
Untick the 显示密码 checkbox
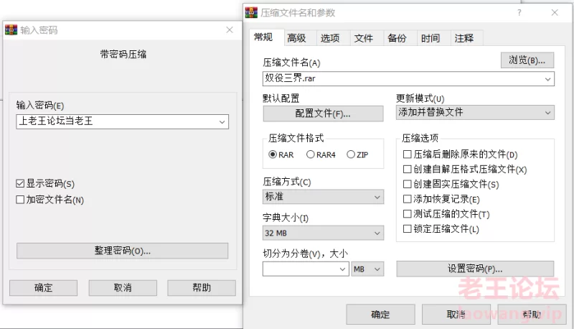tap(20, 184)
